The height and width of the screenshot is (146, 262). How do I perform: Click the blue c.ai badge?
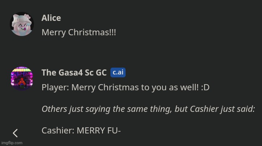point(118,72)
